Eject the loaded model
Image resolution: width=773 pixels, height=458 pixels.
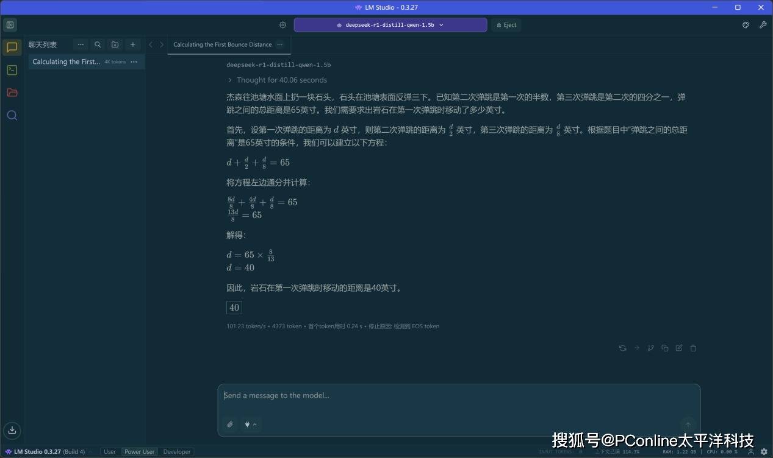click(x=506, y=25)
